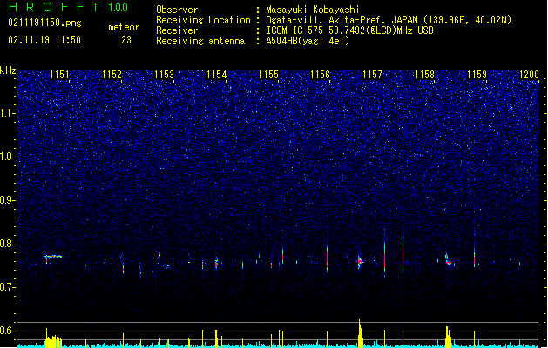Click the 1155 time marker

[268, 74]
